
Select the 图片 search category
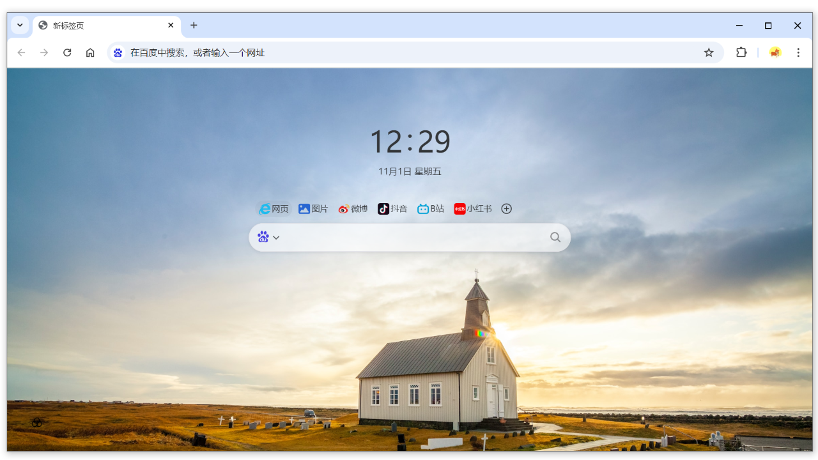coord(313,209)
